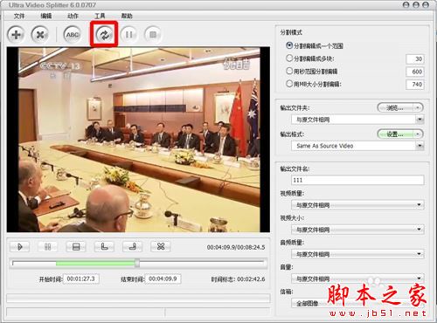Click the end time field 00:04:09.9
The image size is (437, 323).
[163, 278]
